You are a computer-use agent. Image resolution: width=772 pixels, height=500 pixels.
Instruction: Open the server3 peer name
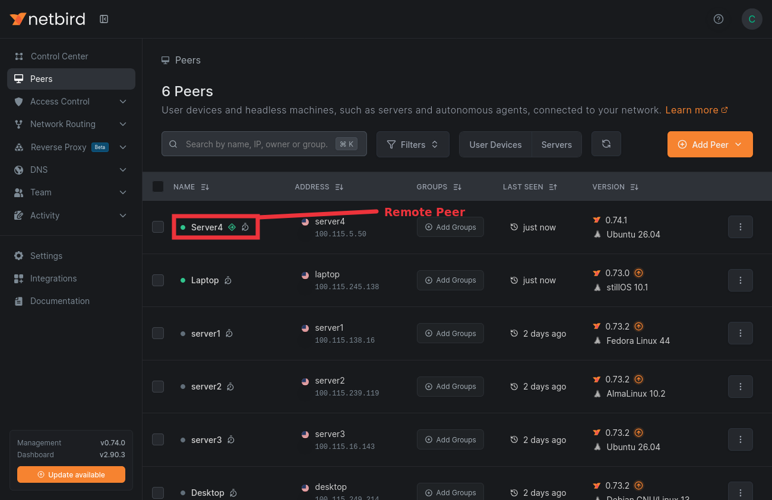[x=206, y=440]
